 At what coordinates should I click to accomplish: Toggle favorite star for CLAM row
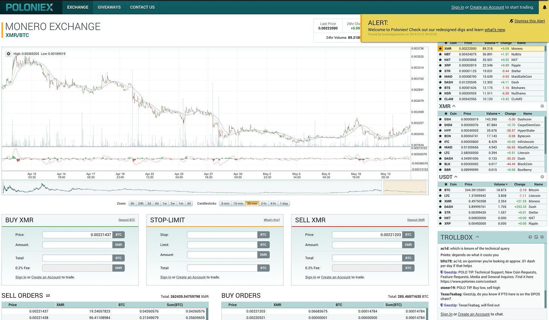440,99
